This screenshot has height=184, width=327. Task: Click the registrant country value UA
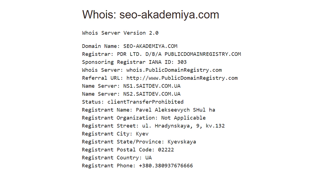pos(148,158)
